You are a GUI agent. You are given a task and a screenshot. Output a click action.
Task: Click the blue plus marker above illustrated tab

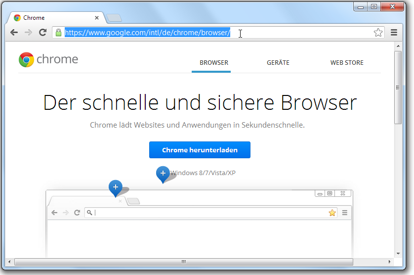click(x=116, y=188)
